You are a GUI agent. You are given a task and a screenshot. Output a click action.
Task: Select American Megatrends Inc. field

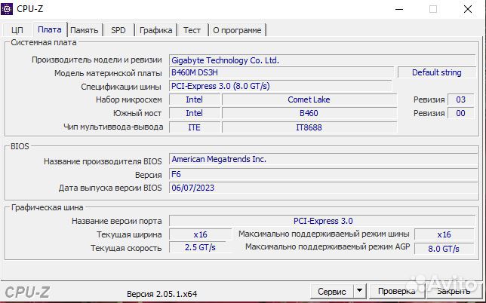click(323, 159)
